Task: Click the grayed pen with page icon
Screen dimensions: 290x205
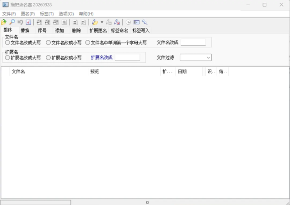Action: coord(109,22)
